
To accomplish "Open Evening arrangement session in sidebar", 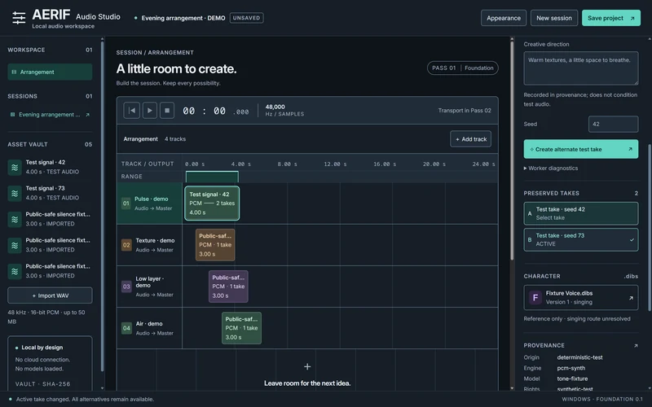I will click(50, 115).
